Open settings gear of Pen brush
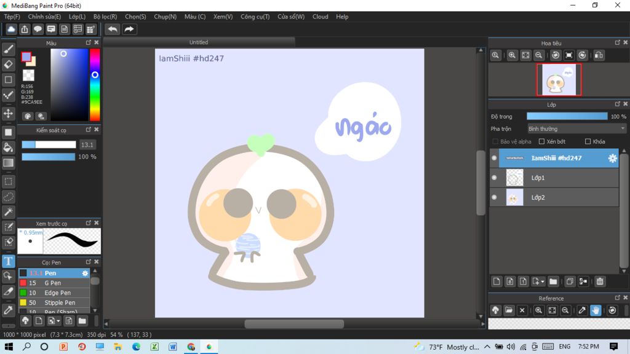The image size is (630, 354). [85, 273]
